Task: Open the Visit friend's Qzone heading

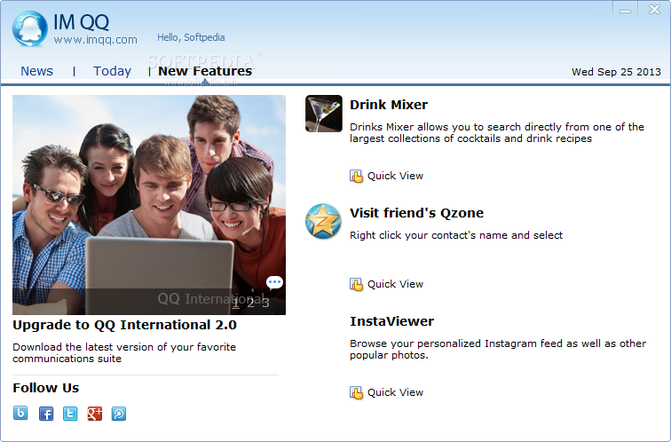Action: coord(417,213)
